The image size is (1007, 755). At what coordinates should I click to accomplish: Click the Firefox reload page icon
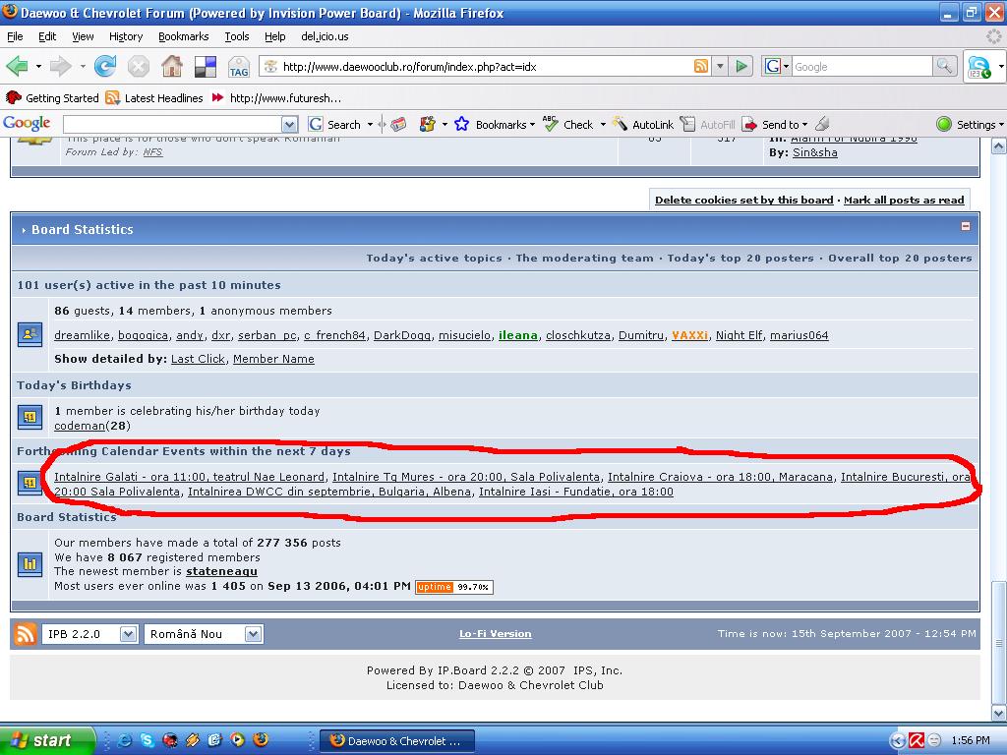pyautogui.click(x=105, y=66)
